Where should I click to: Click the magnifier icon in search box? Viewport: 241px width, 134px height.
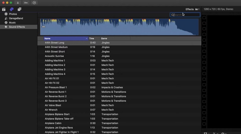173,15
